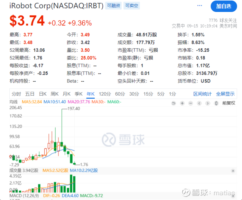Switch to the 60分 chart tab
The image size is (242, 200).
click(x=120, y=94)
